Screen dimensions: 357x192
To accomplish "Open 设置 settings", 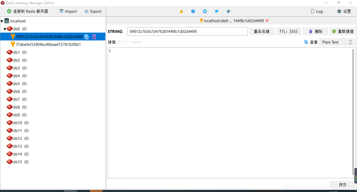I will [344, 11].
